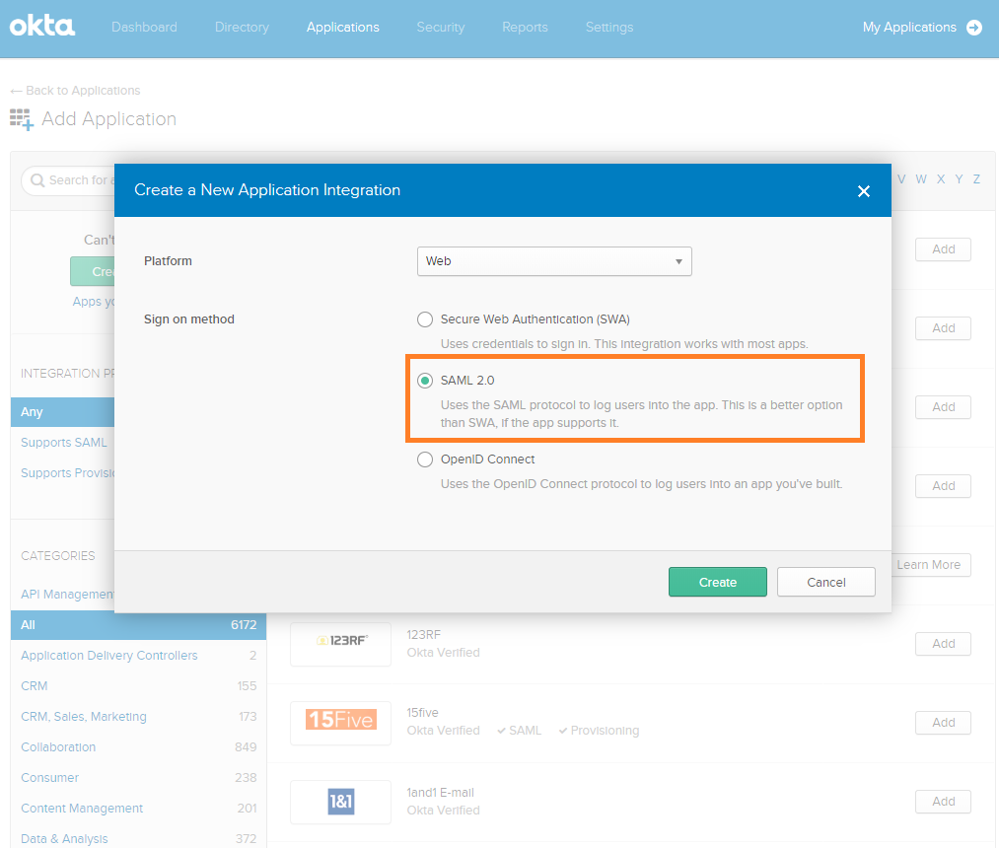Screen dimensions: 999x848
Task: Filter by letter Z in alphabet index
Action: pyautogui.click(x=976, y=179)
